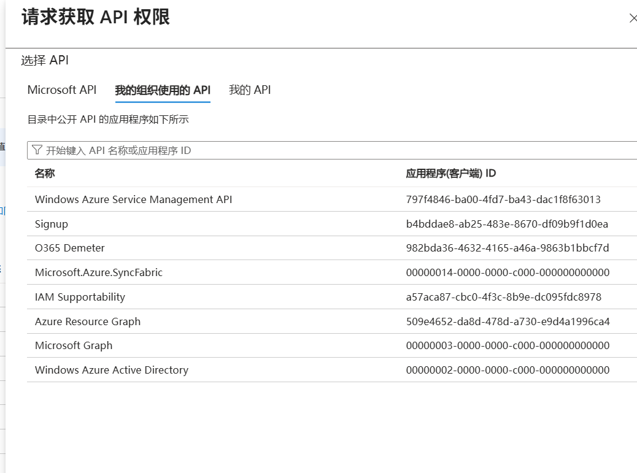Switch to the Microsoft API tab

click(62, 90)
